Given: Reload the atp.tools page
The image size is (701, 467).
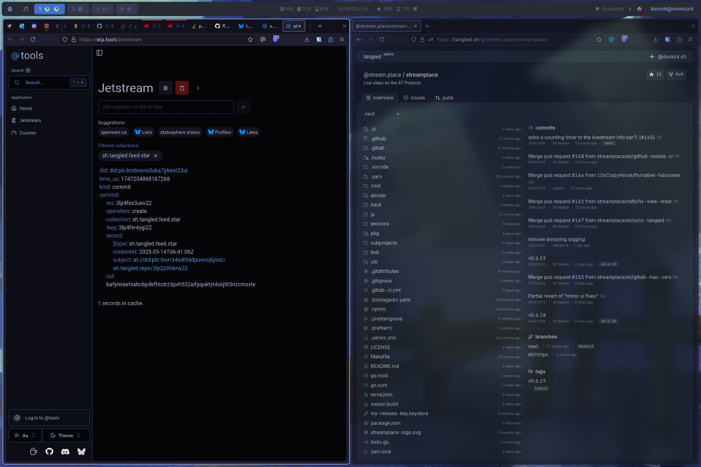Looking at the screenshot, I should 33,40.
